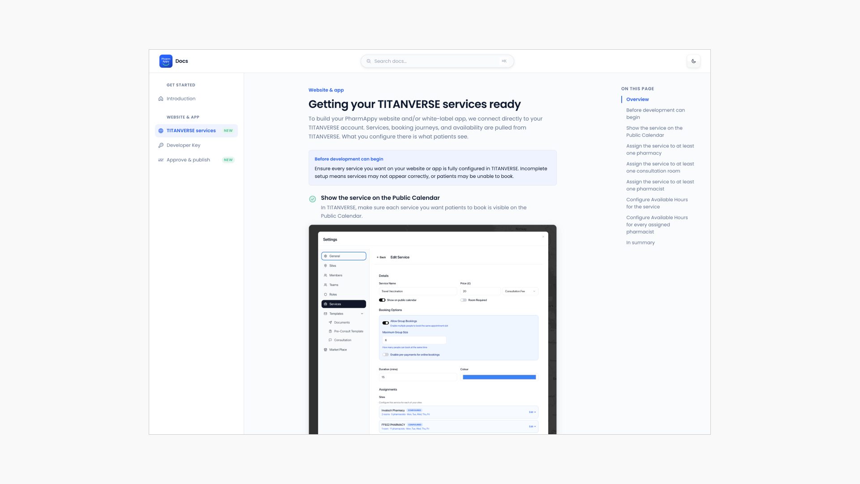Click the Travel Vaccination service name field
Screen dimensions: 860x484
point(418,291)
